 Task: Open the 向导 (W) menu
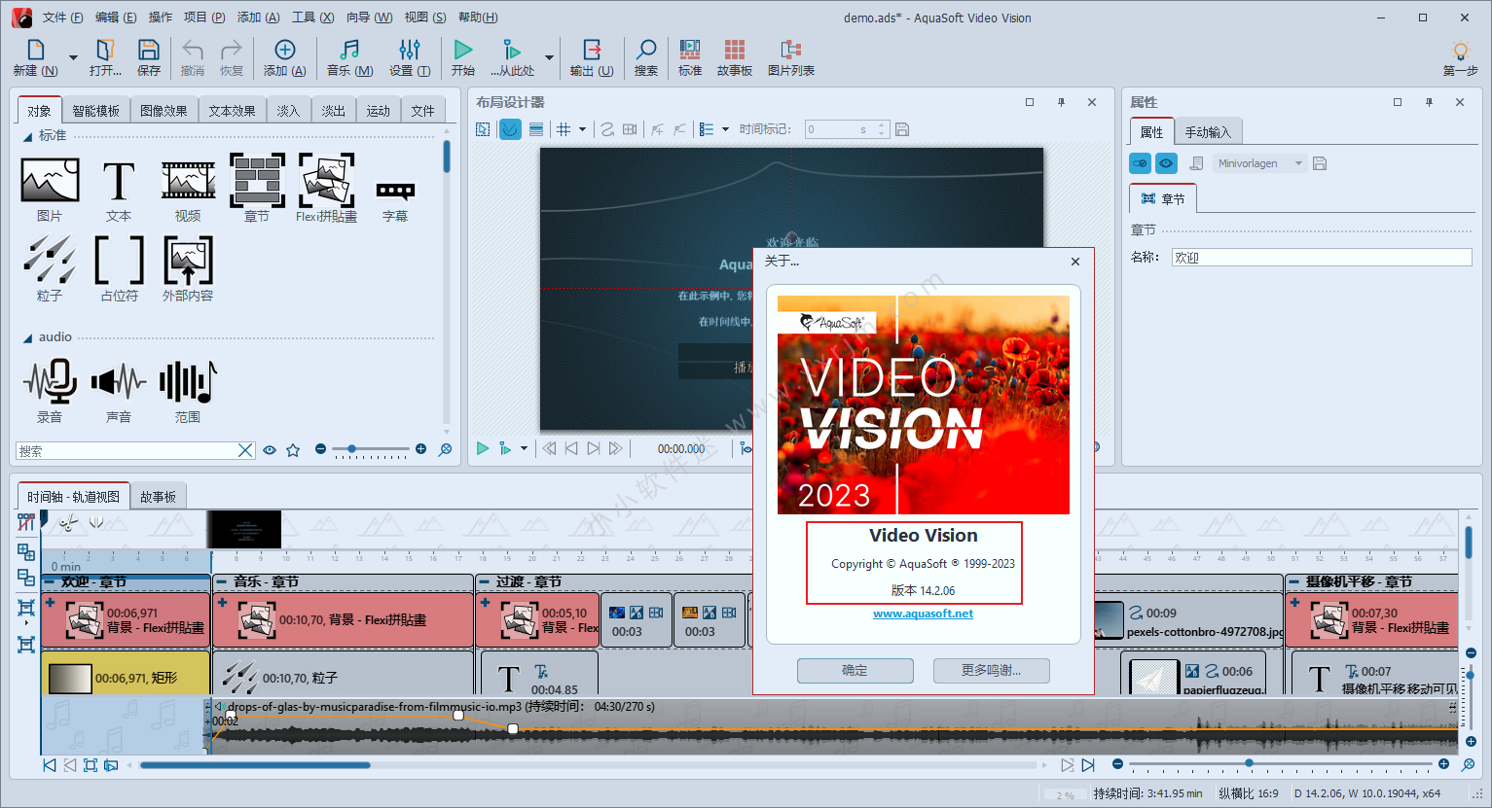[369, 18]
